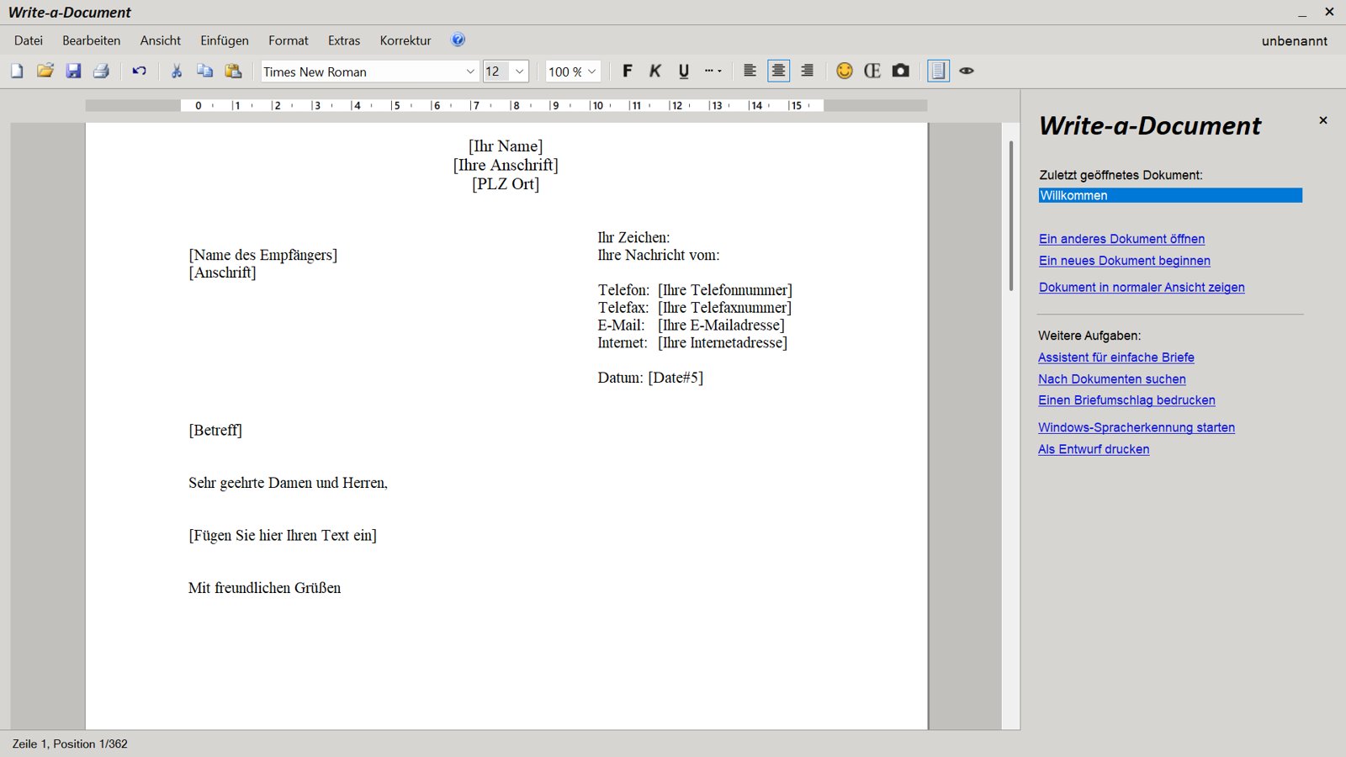Image resolution: width=1346 pixels, height=757 pixels.
Task: Open the 100 % zoom dropdown
Action: coord(591,72)
